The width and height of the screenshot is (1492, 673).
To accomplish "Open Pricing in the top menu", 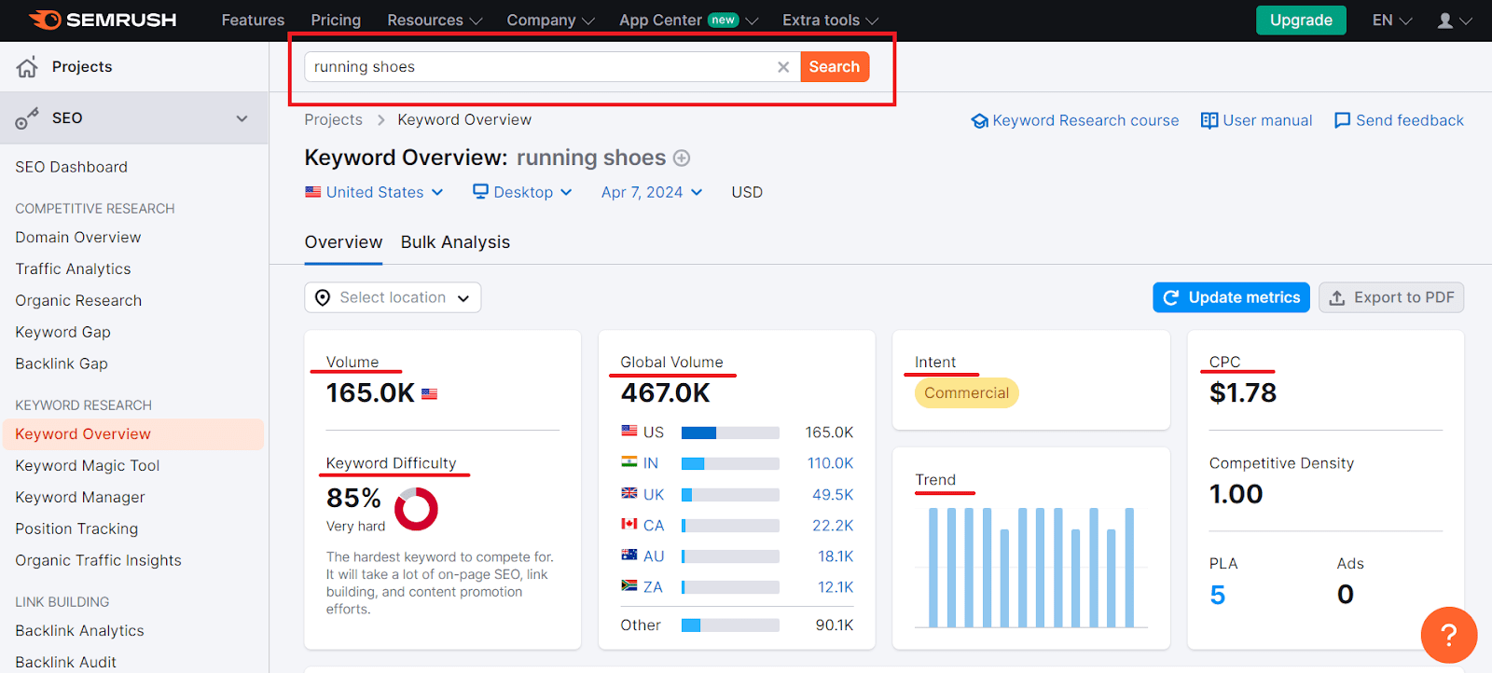I will coord(336,21).
